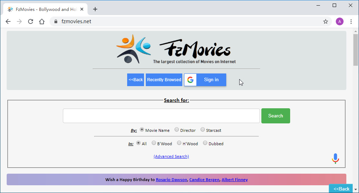The height and width of the screenshot is (193, 359).
Task: Click the vertical scrollbar thumb
Action: point(355,50)
